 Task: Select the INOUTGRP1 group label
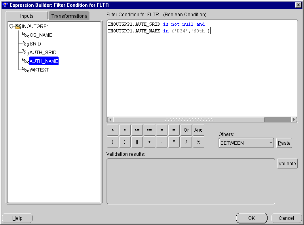(35, 26)
